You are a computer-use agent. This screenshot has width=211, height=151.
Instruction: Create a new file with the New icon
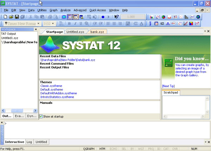click(x=5, y=17)
